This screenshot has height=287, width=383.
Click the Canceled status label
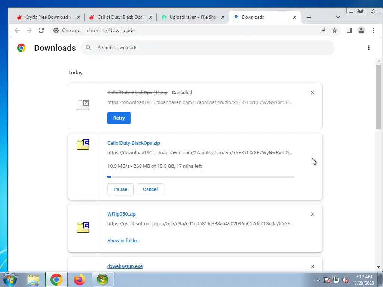[182, 93]
